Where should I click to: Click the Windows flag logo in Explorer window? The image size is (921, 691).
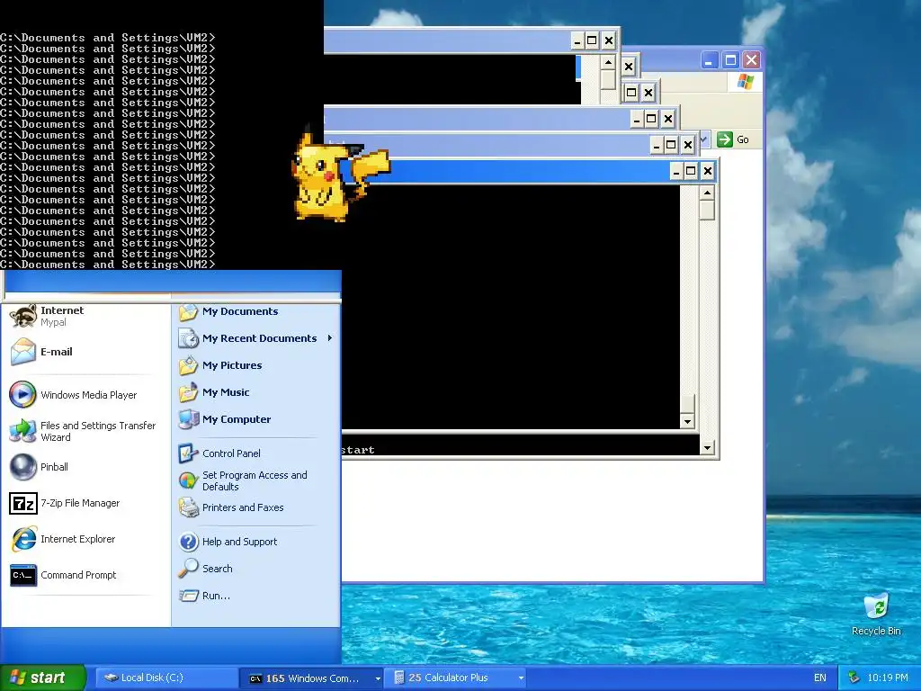pos(746,82)
